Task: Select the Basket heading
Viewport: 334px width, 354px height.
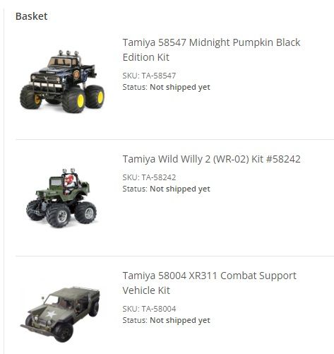Action: (31, 16)
